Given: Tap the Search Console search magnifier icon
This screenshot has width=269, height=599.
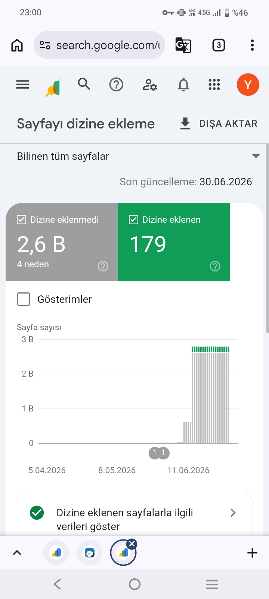Looking at the screenshot, I should click(84, 84).
